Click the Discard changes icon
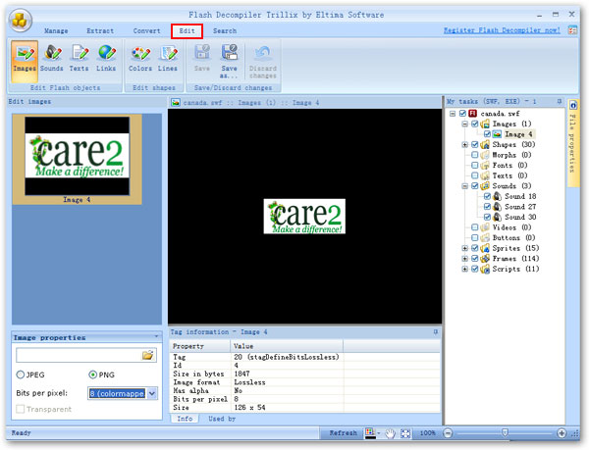The height and width of the screenshot is (450, 589). (x=262, y=61)
